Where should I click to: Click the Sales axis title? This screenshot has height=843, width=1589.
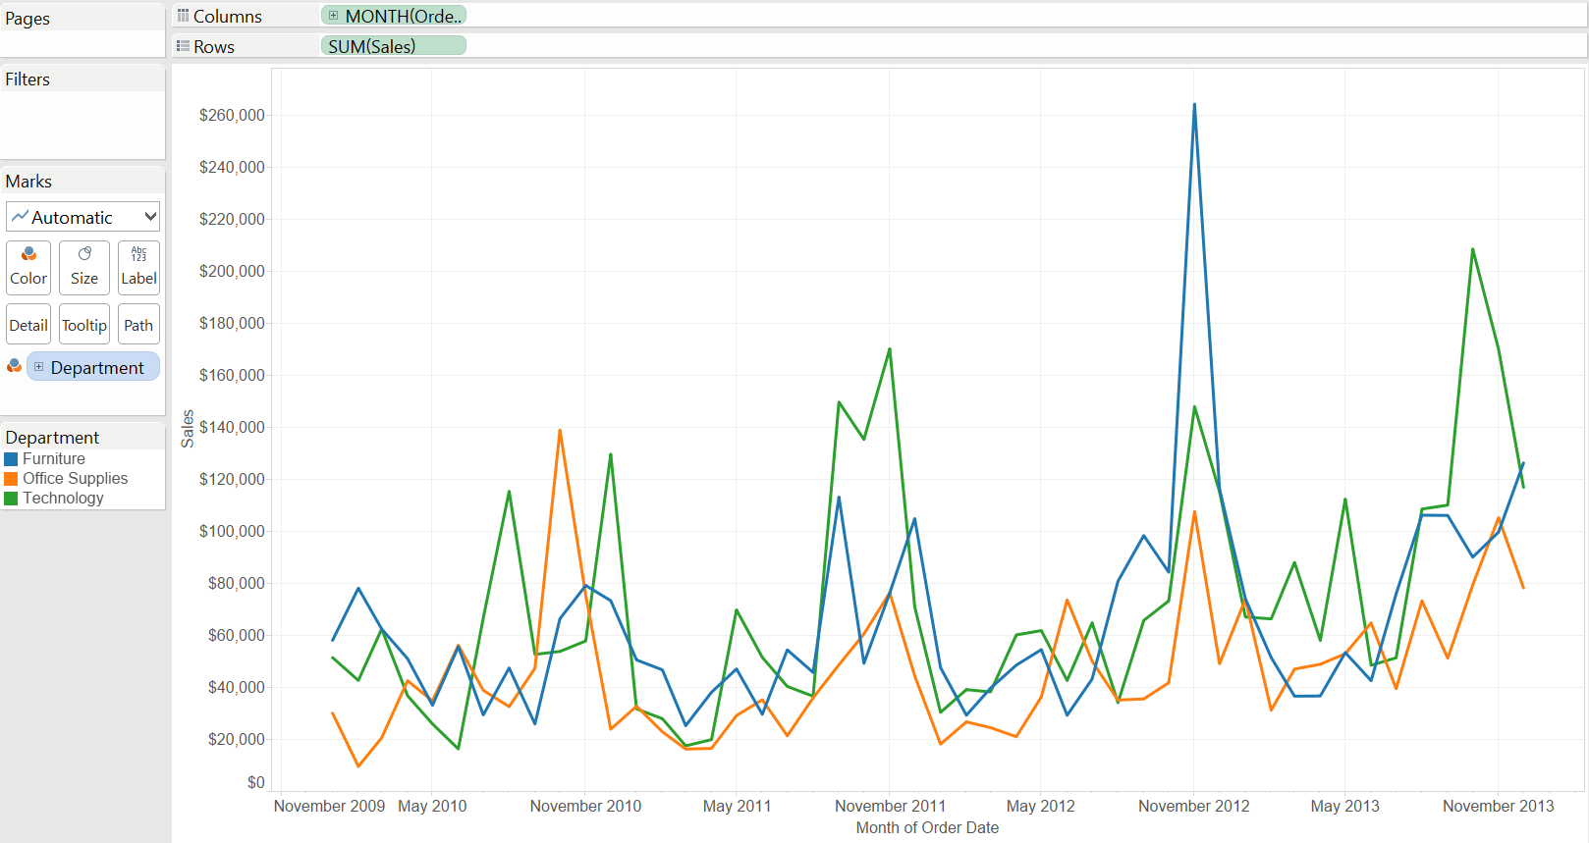[188, 429]
